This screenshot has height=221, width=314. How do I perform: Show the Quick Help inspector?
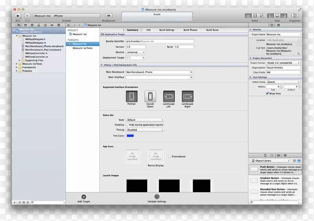(278, 25)
